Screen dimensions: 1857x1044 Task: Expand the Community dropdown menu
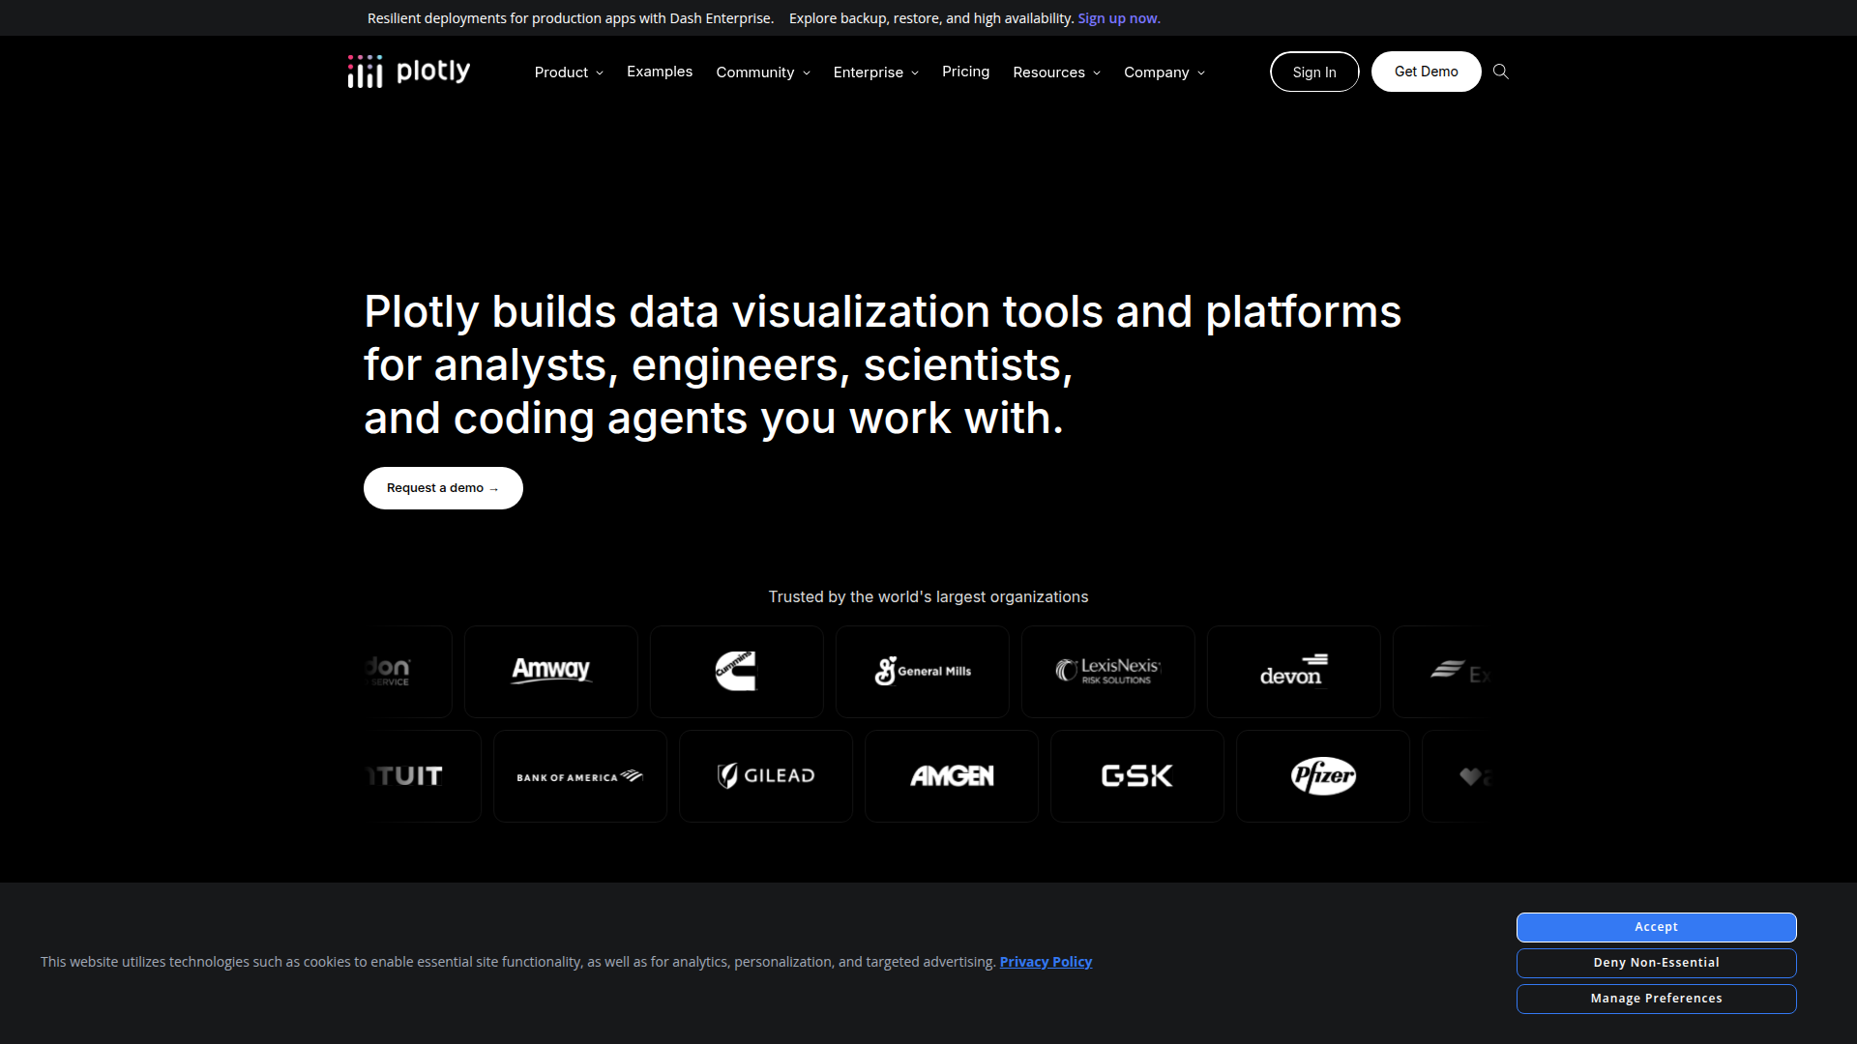pyautogui.click(x=763, y=72)
